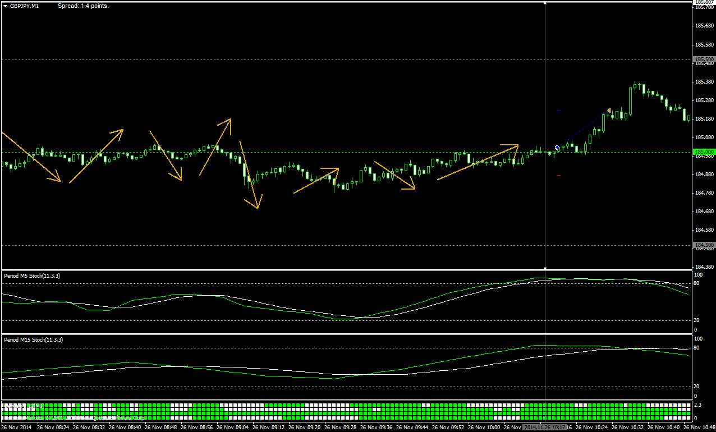Select the orange trade close arrow marker
716x432 pixels.
click(609, 111)
